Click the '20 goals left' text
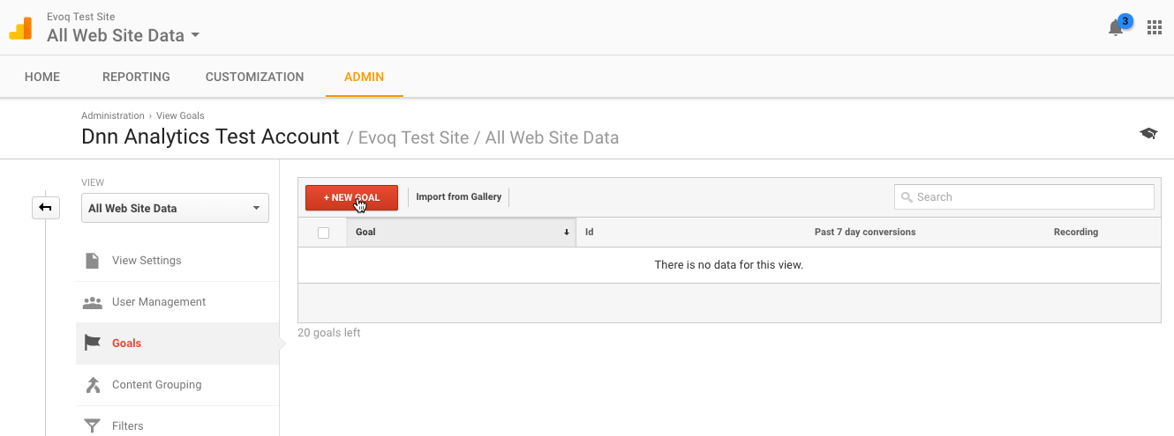The image size is (1174, 436). [329, 333]
